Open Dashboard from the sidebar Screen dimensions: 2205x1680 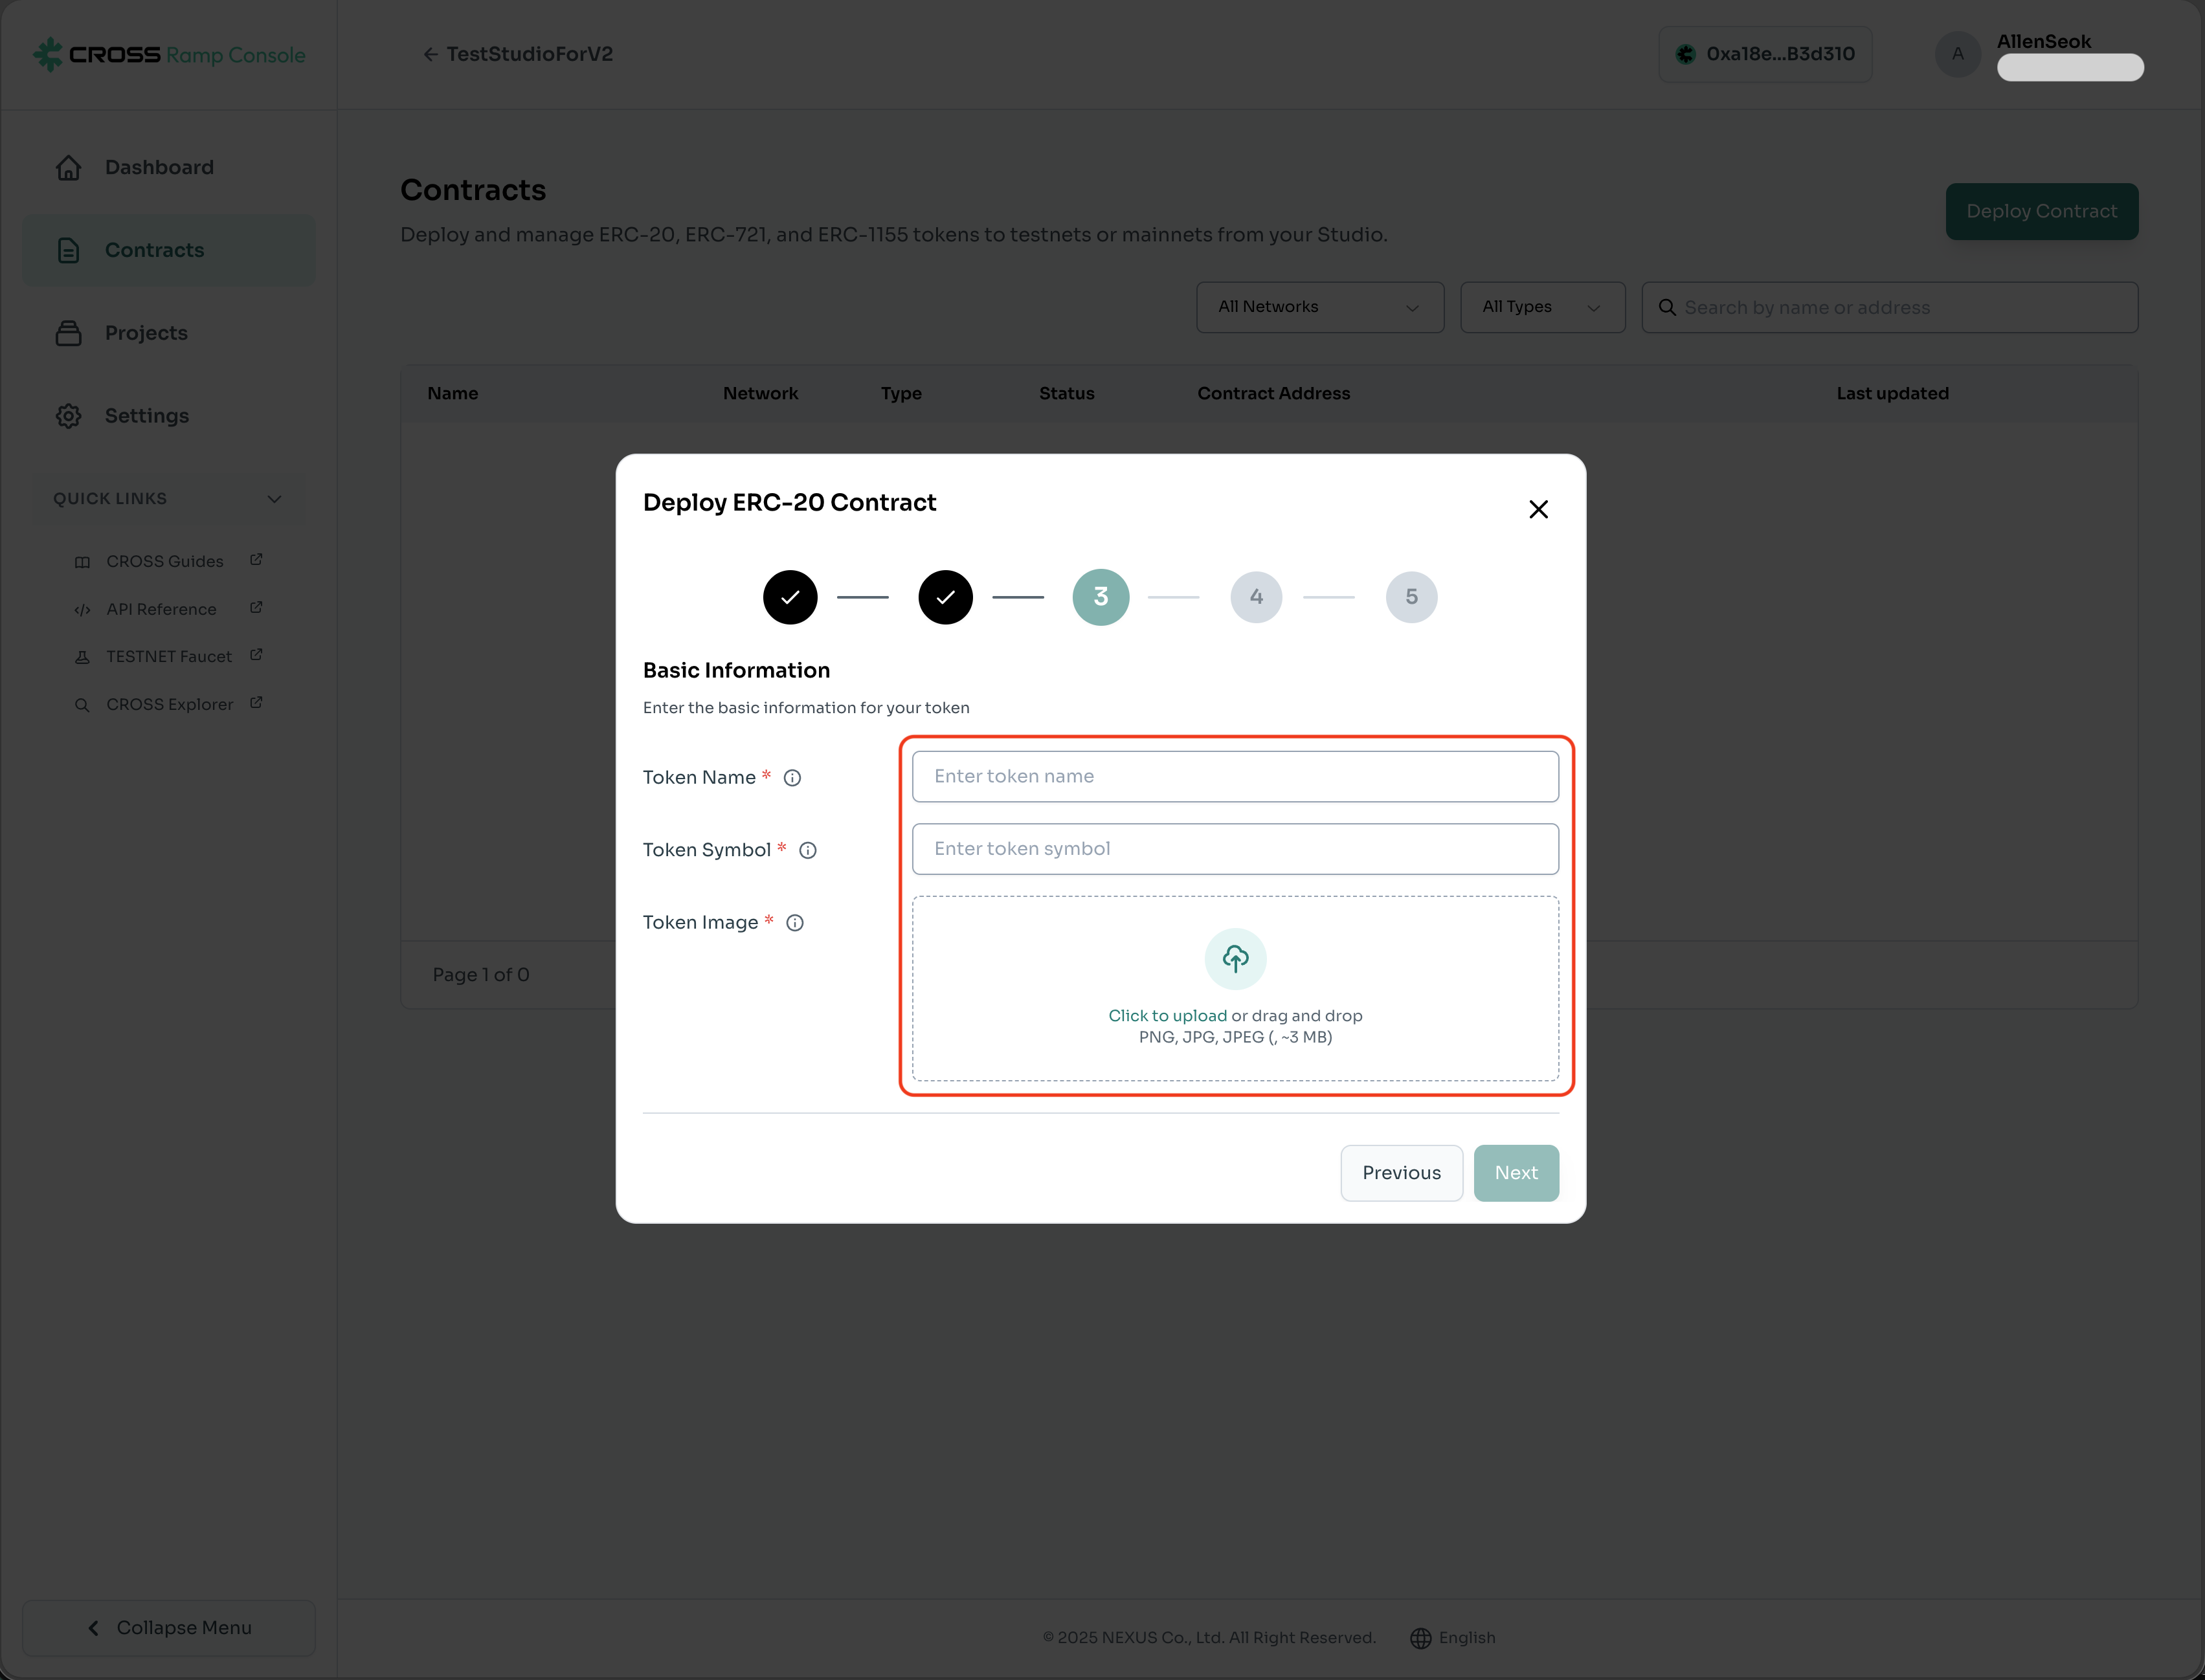(x=159, y=168)
